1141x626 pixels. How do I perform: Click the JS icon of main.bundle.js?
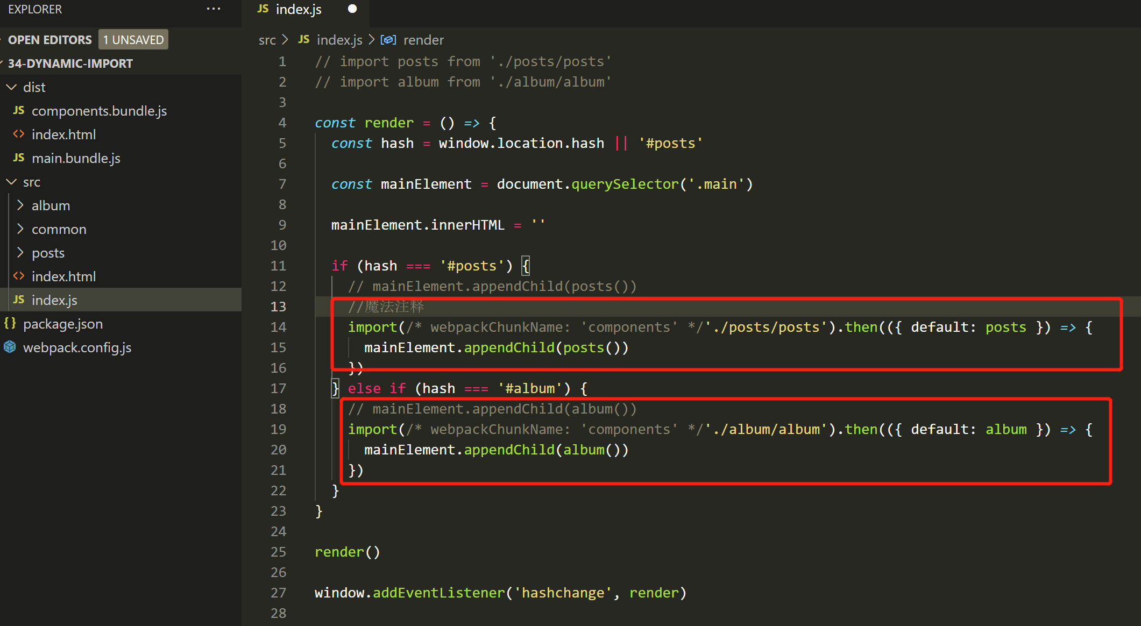point(19,158)
